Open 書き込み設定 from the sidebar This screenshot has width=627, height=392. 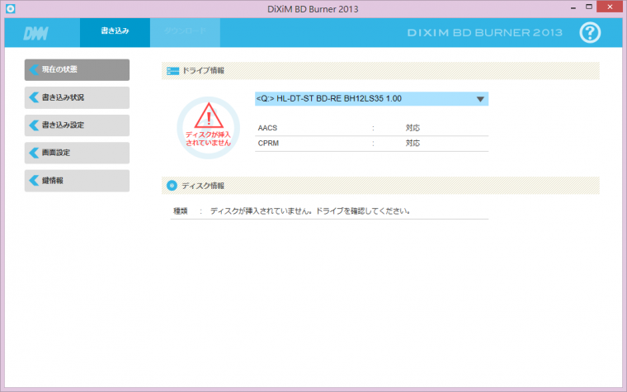coord(77,125)
